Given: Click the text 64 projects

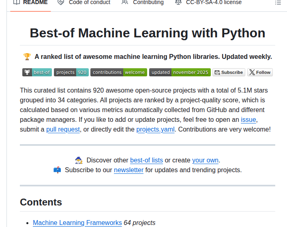Looking at the screenshot, I should (139, 223).
